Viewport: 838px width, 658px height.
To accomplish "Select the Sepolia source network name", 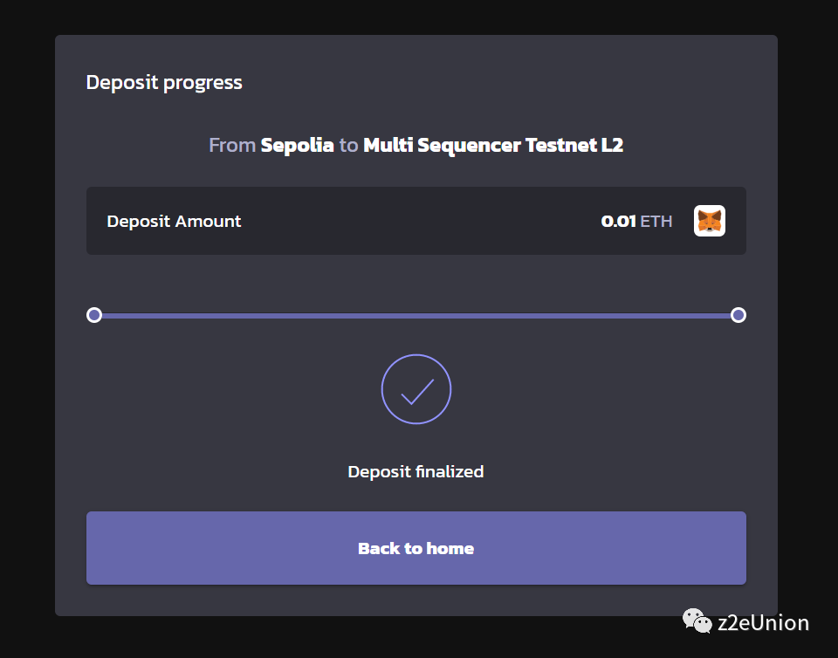I will point(297,145).
